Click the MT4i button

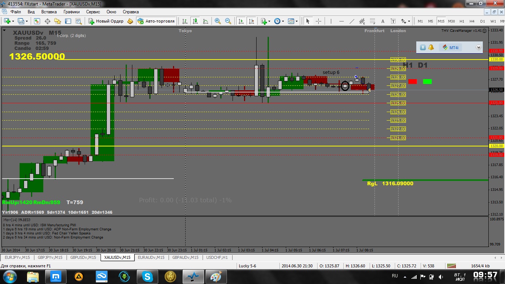click(x=451, y=47)
